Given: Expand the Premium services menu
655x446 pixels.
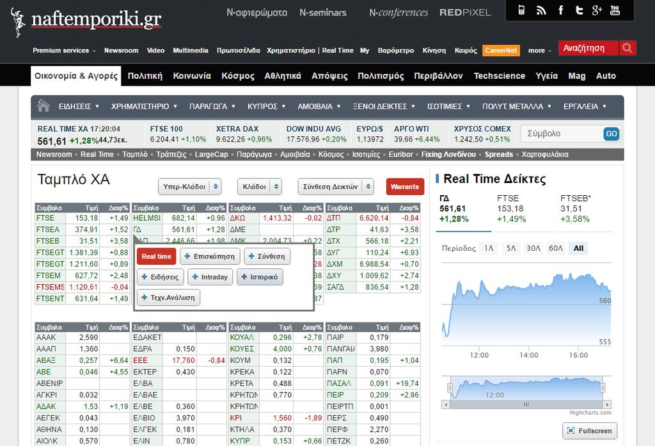Looking at the screenshot, I should point(65,51).
